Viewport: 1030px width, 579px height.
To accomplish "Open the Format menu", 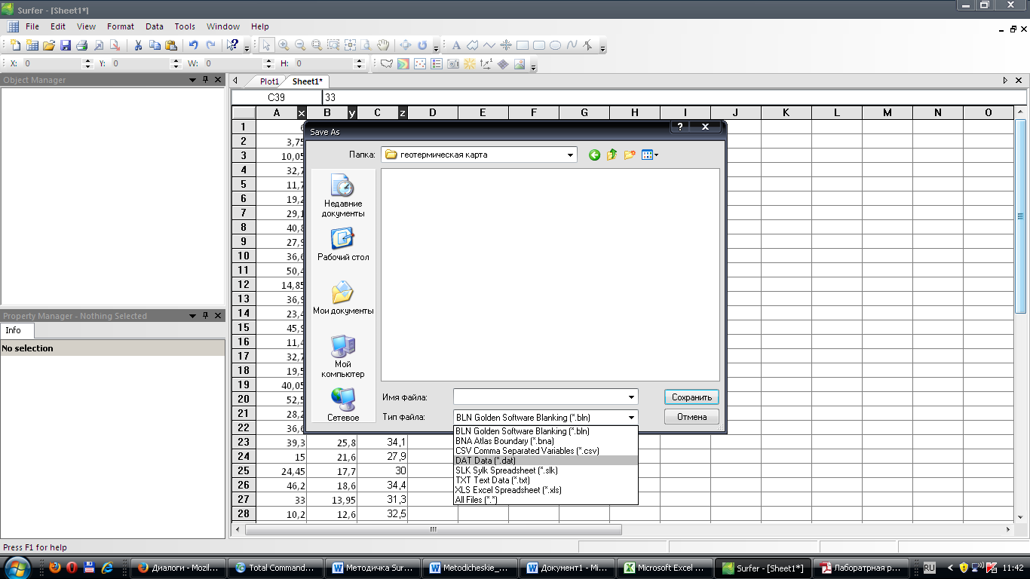I will [x=121, y=26].
